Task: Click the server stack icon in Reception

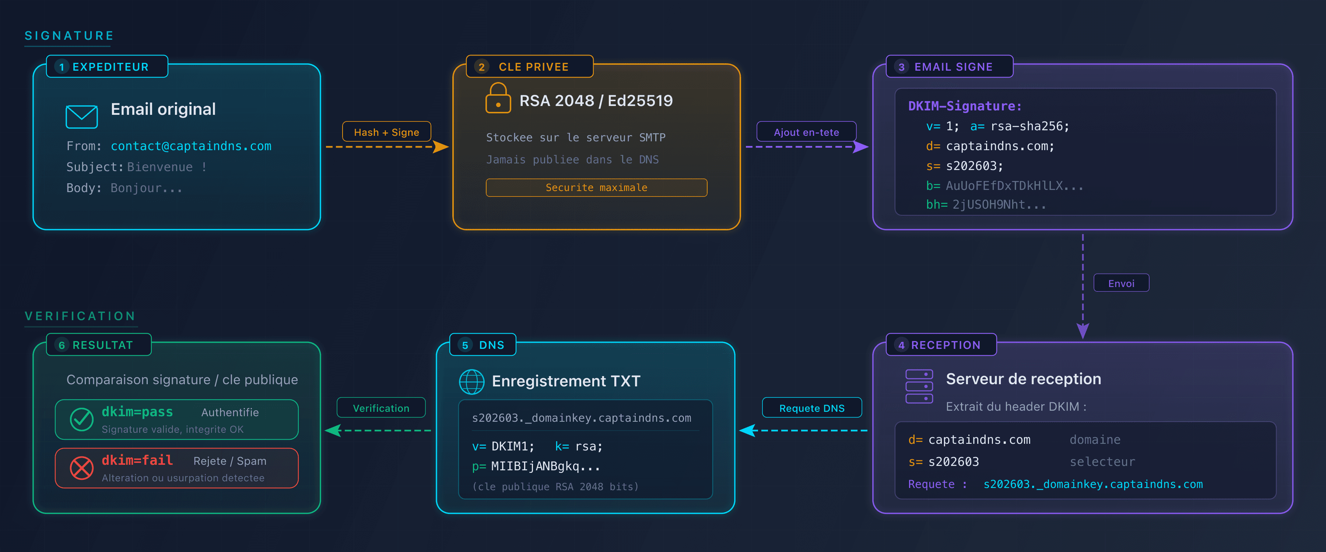Action: (x=919, y=386)
